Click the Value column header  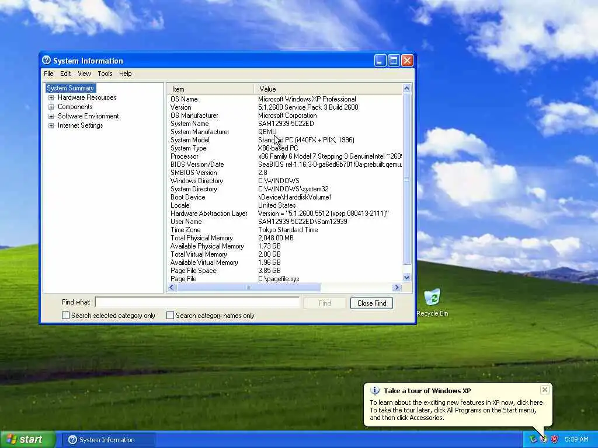(x=328, y=89)
